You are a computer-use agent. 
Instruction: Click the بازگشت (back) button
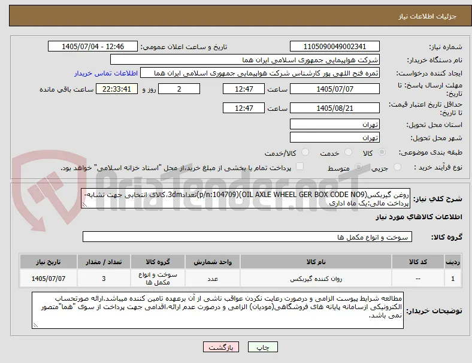click(221, 347)
